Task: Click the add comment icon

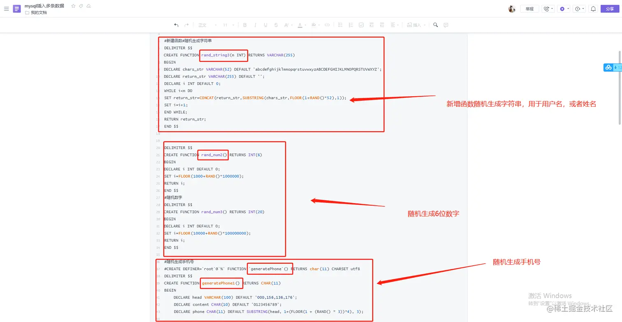Action: coord(446,25)
